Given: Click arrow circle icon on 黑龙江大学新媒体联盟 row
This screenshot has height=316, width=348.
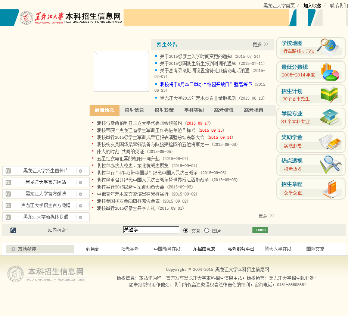Looking at the screenshot, I should tap(80, 217).
